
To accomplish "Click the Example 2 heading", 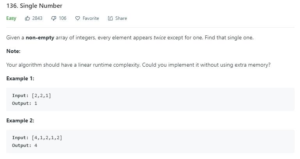I will [x=20, y=120].
